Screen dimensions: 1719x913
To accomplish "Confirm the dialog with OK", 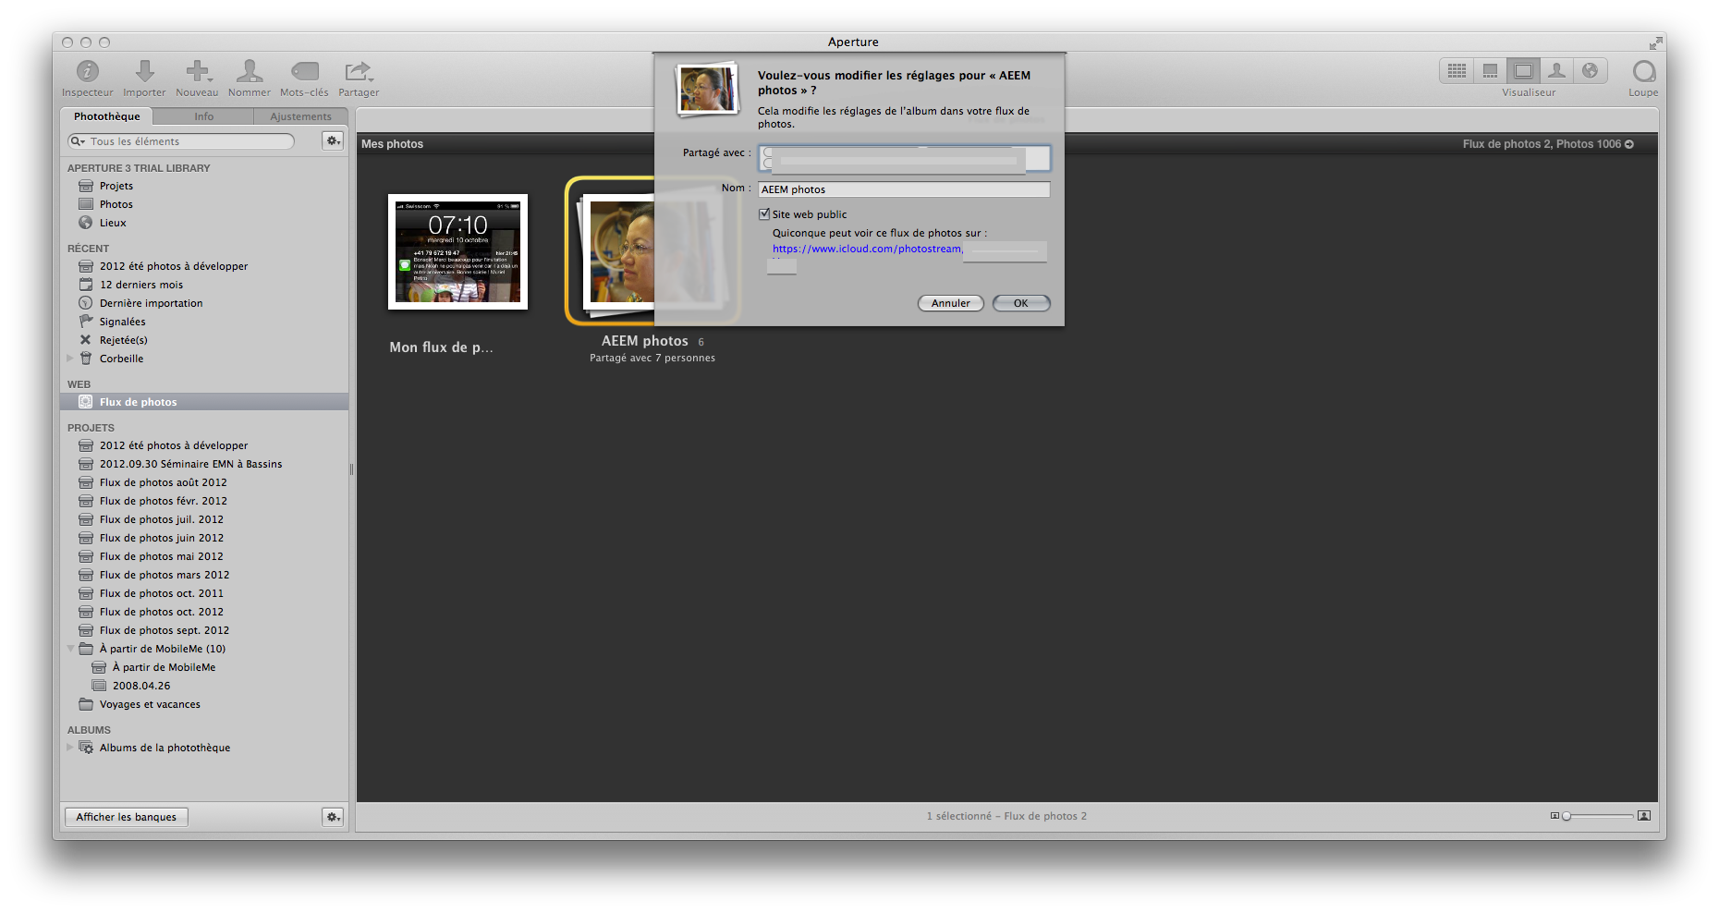I will [1020, 303].
